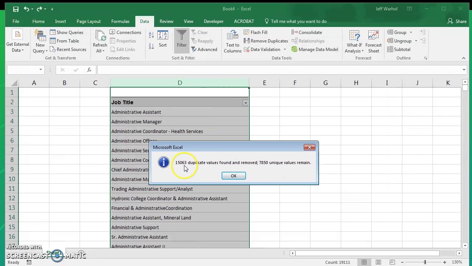Click the Flash Fill tool
The image size is (472, 266).
tap(256, 33)
